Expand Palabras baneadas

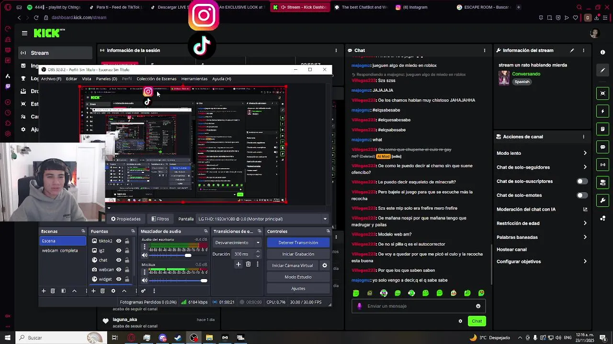pos(585,237)
